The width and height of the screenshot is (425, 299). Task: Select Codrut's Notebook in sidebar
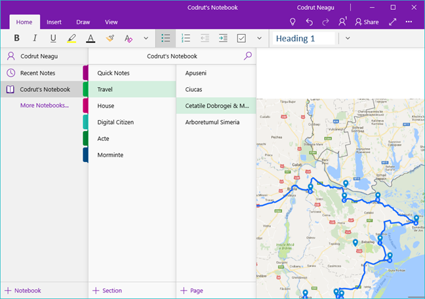42,89
